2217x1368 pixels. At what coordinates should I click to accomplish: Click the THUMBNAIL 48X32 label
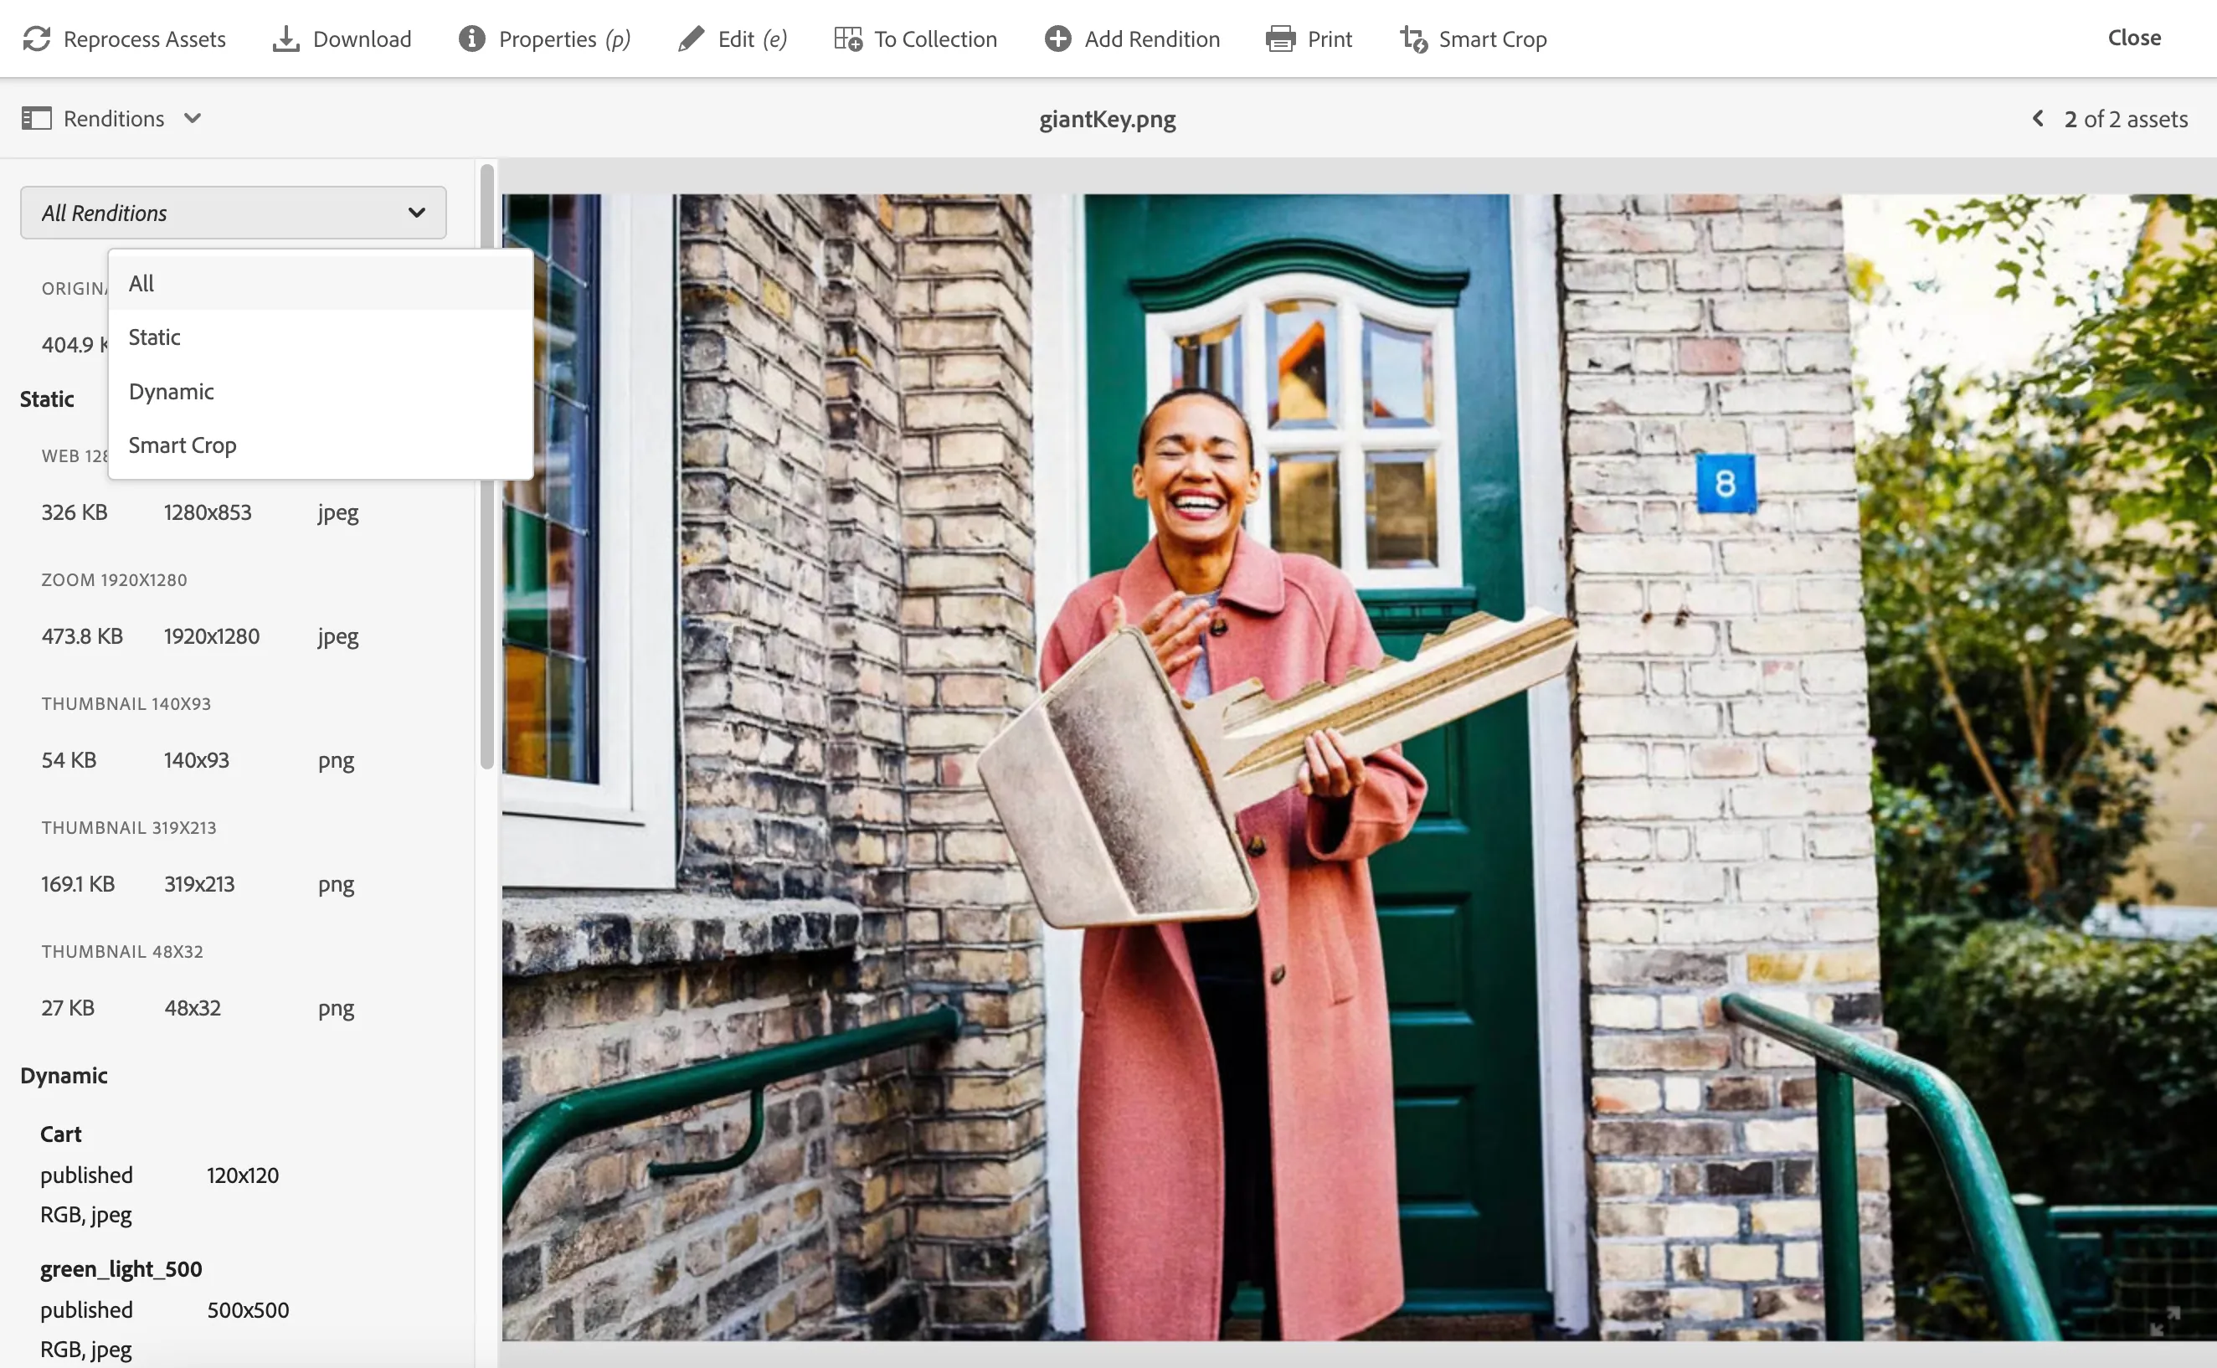click(x=122, y=952)
